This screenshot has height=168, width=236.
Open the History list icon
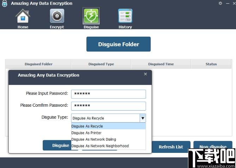tap(125, 15)
